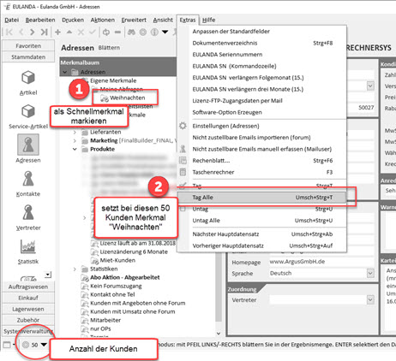Click the Homepage field with www.ArgusGmbH.de
Screen dimensions: 396x361
321,262
